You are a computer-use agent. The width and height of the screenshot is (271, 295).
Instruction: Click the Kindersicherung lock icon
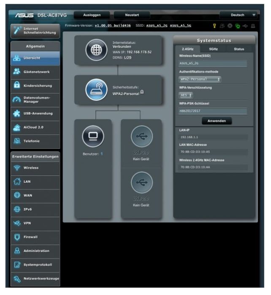(17, 85)
